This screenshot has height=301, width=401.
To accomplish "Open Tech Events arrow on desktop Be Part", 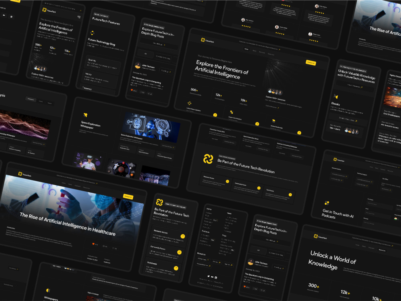I will click(x=290, y=195).
